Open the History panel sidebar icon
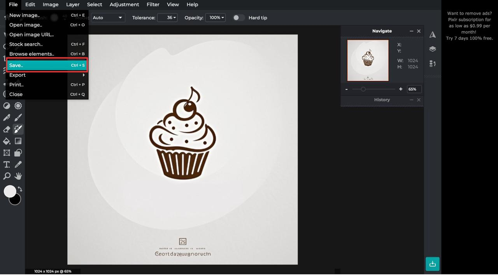 coord(433,63)
